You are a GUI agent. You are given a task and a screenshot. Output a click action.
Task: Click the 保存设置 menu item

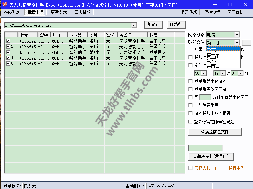tap(212, 12)
